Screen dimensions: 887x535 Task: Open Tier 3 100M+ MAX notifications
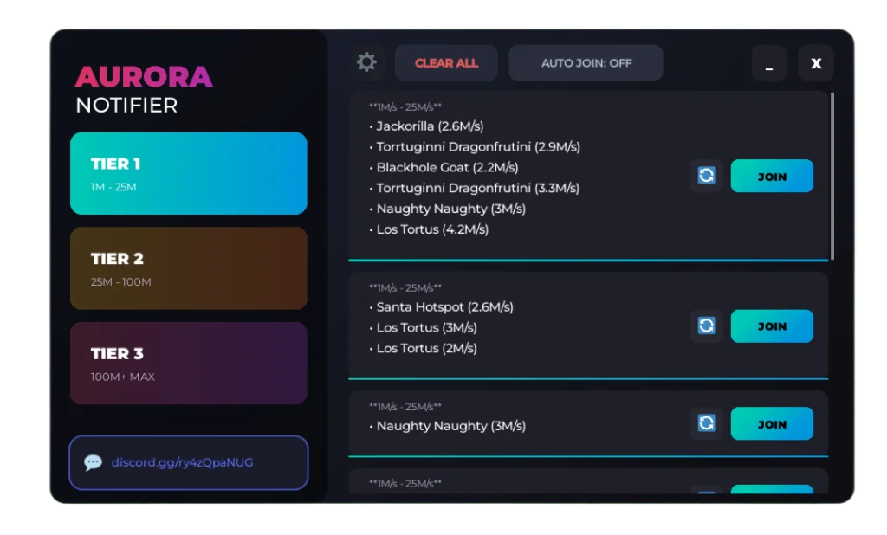188,363
